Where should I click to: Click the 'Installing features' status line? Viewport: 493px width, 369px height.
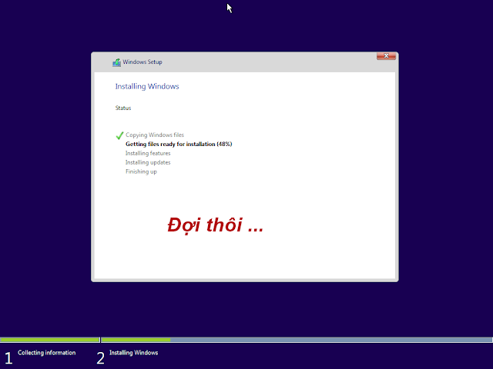pos(148,153)
